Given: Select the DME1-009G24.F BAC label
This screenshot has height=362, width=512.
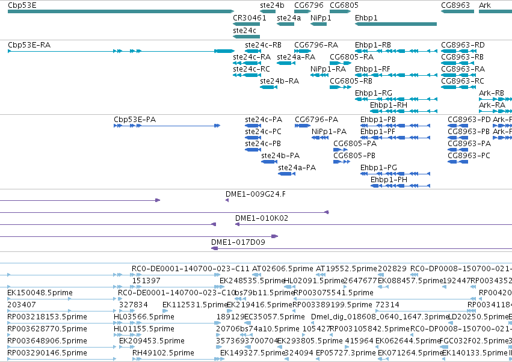Looking at the screenshot, I should (x=255, y=195).
